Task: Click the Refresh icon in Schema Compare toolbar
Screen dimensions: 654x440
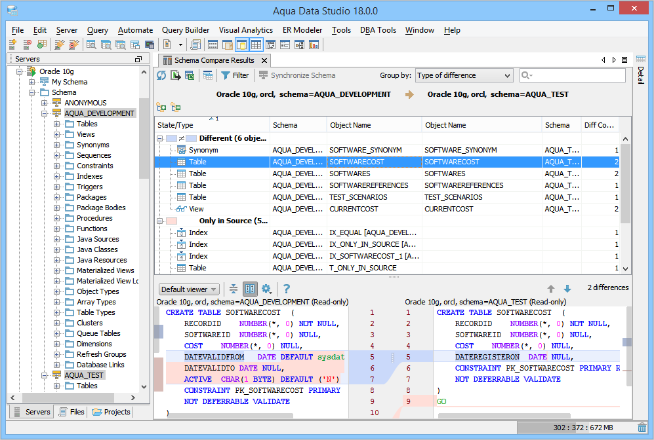Action: (161, 75)
